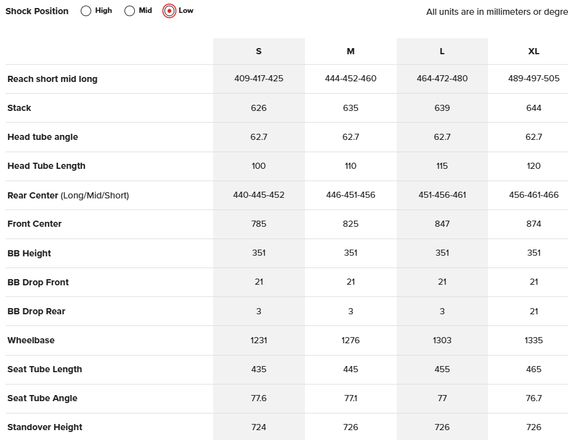The height and width of the screenshot is (440, 568).
Task: Click the Stack row label
Action: point(19,108)
